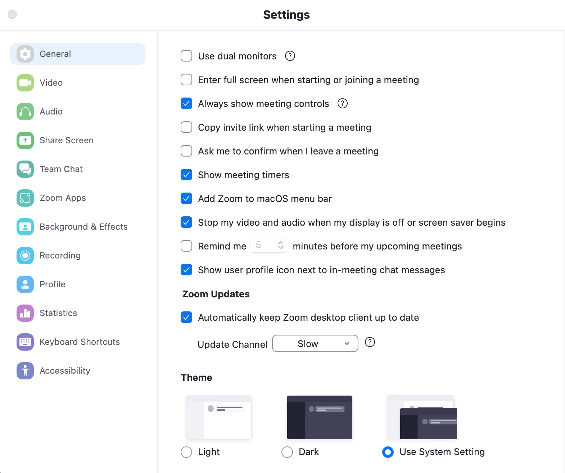Disable automatic Zoom desktop client updates
Image resolution: width=565 pixels, height=473 pixels.
[x=186, y=317]
